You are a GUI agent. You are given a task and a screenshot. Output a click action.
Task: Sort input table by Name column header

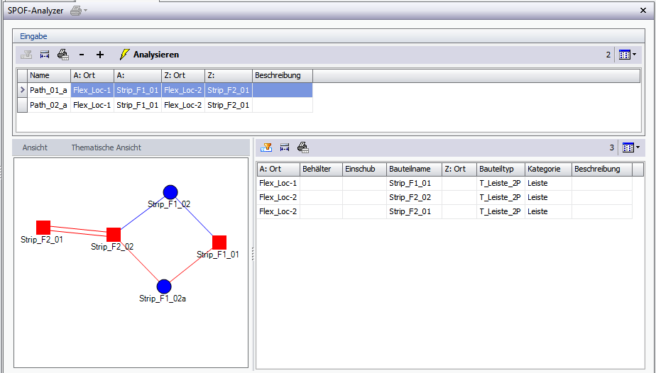[x=49, y=76]
